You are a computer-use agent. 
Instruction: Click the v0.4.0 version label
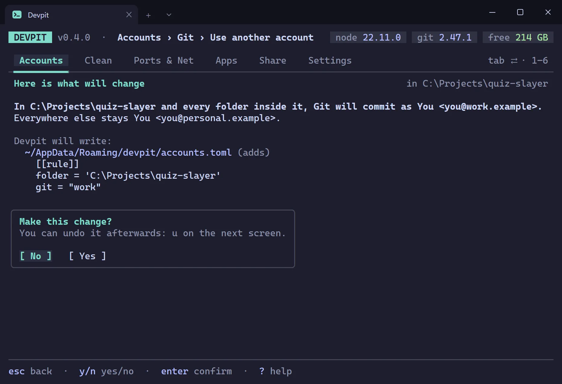click(x=74, y=37)
